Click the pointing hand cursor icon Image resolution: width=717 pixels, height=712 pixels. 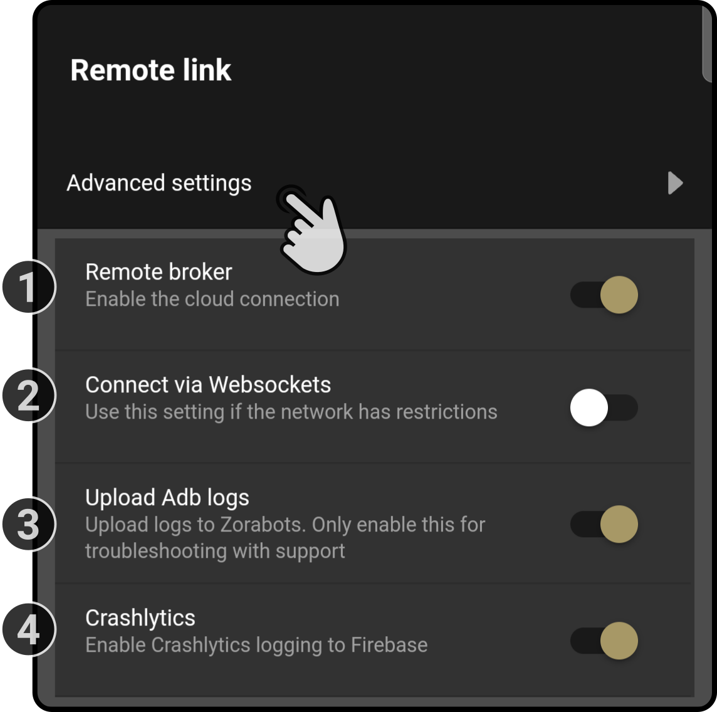point(312,229)
